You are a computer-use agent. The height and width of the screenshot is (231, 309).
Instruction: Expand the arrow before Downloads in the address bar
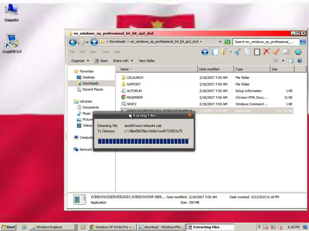pyautogui.click(x=107, y=42)
